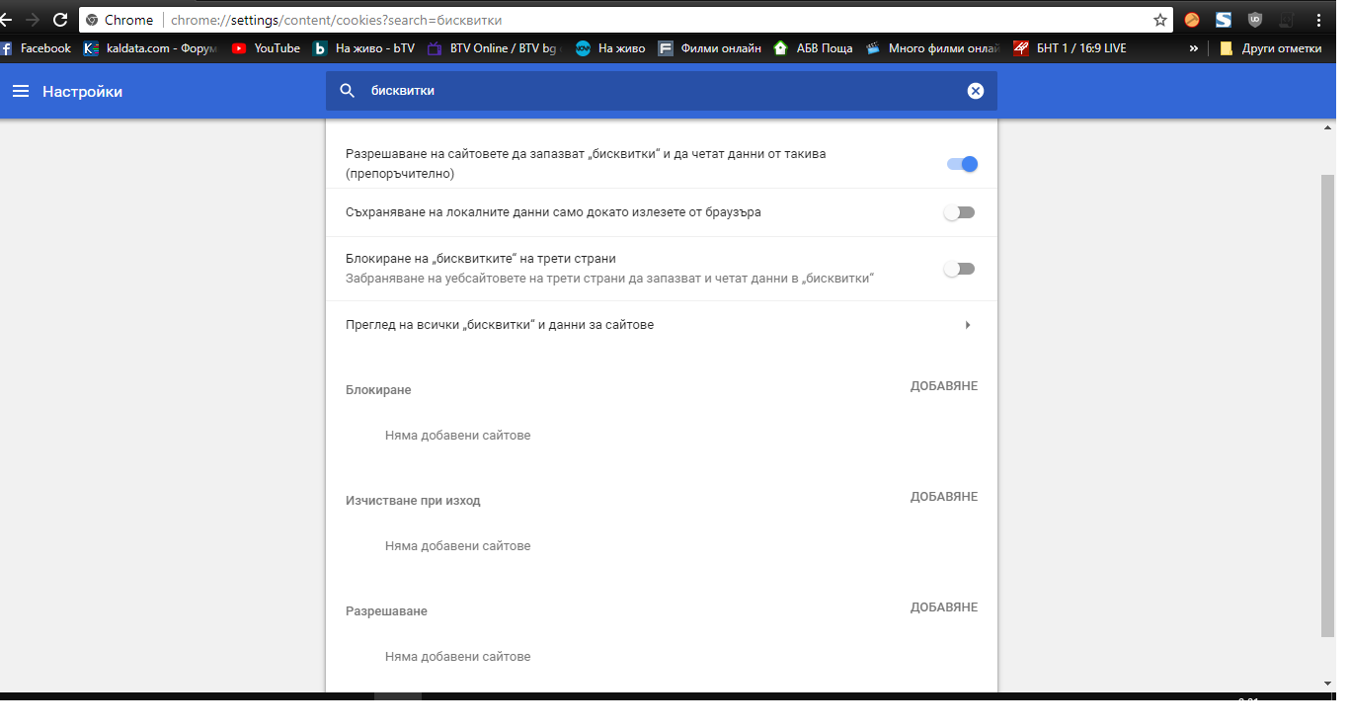Click the search magnifier icon in settings
Image resolution: width=1349 pixels, height=727 pixels.
click(347, 91)
